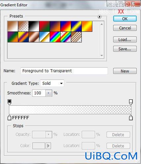
Task: Pick the chrome gradient preset
Action: (44, 37)
